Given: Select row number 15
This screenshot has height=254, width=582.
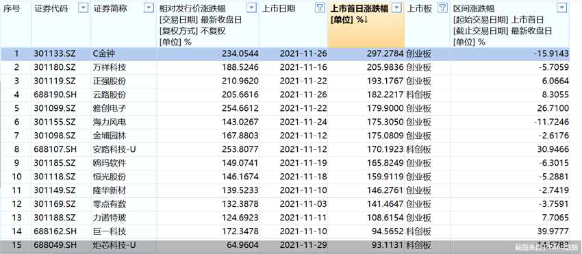Looking at the screenshot, I should [16, 246].
